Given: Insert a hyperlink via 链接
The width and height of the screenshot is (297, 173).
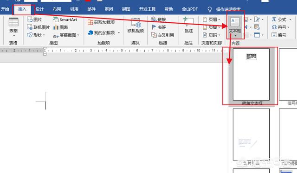Looking at the screenshot, I should 159,19.
